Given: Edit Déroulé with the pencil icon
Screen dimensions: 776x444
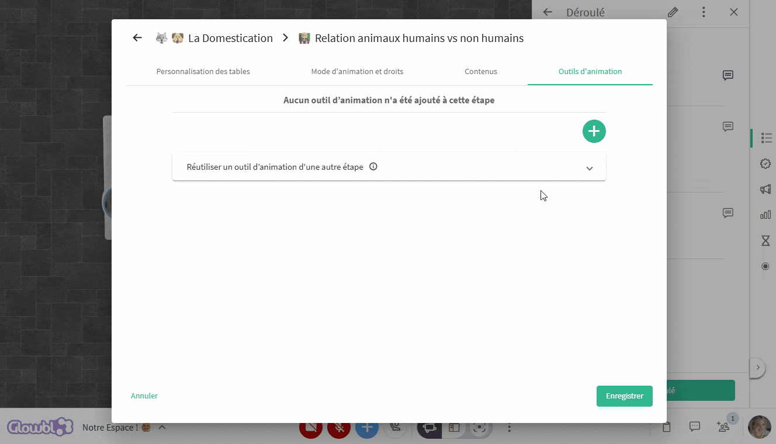Looking at the screenshot, I should click(673, 12).
